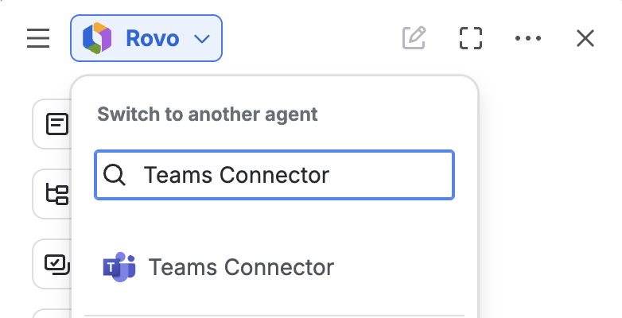The height and width of the screenshot is (318, 622).
Task: Choose Teams Connector from agent results
Action: coord(274,267)
